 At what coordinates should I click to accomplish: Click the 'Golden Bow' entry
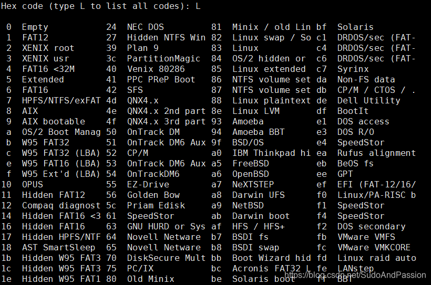153,195
